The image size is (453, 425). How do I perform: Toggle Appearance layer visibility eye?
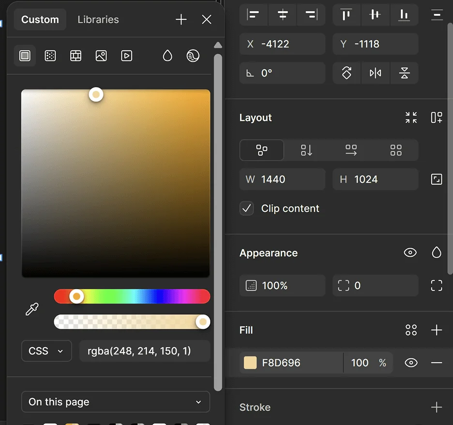(410, 253)
